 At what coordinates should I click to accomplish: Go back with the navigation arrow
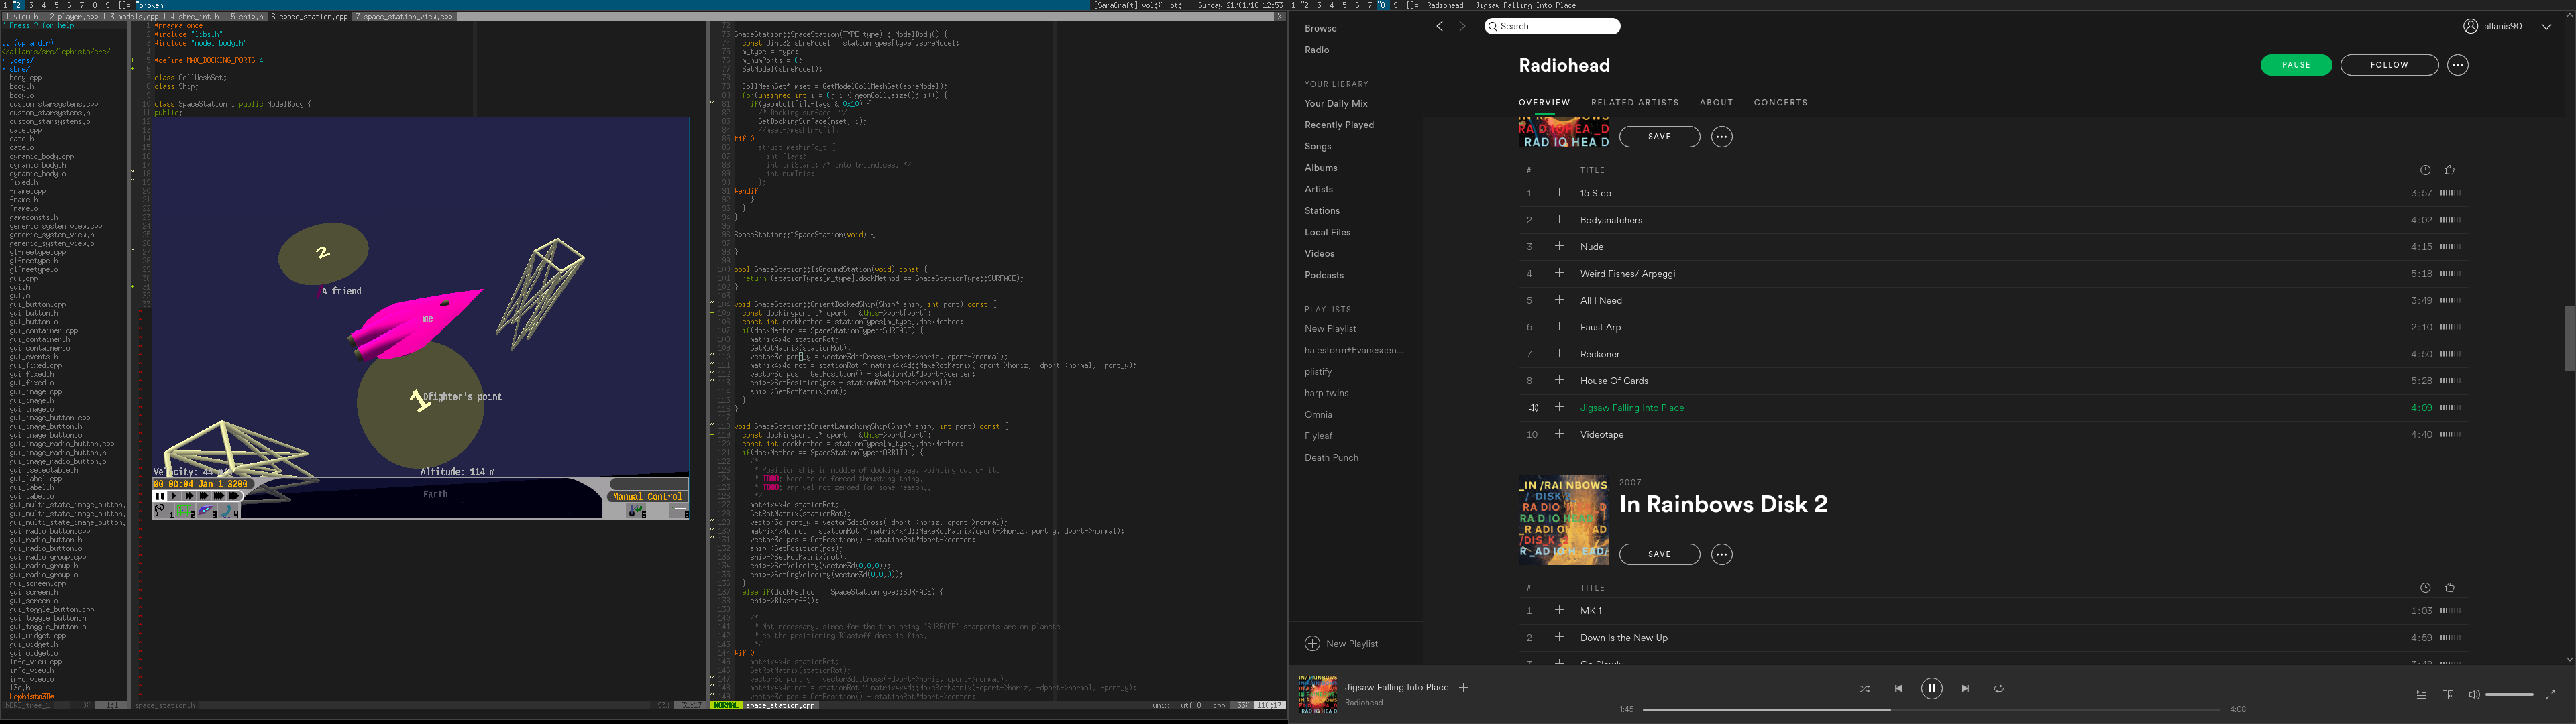point(1439,27)
